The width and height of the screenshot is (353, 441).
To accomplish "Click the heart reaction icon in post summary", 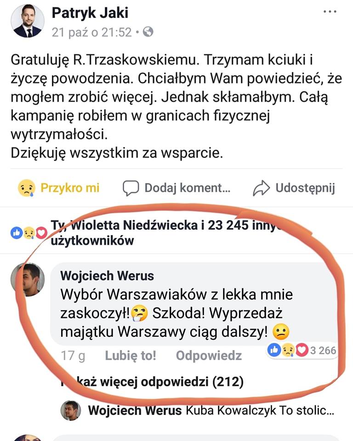I will coord(41,233).
